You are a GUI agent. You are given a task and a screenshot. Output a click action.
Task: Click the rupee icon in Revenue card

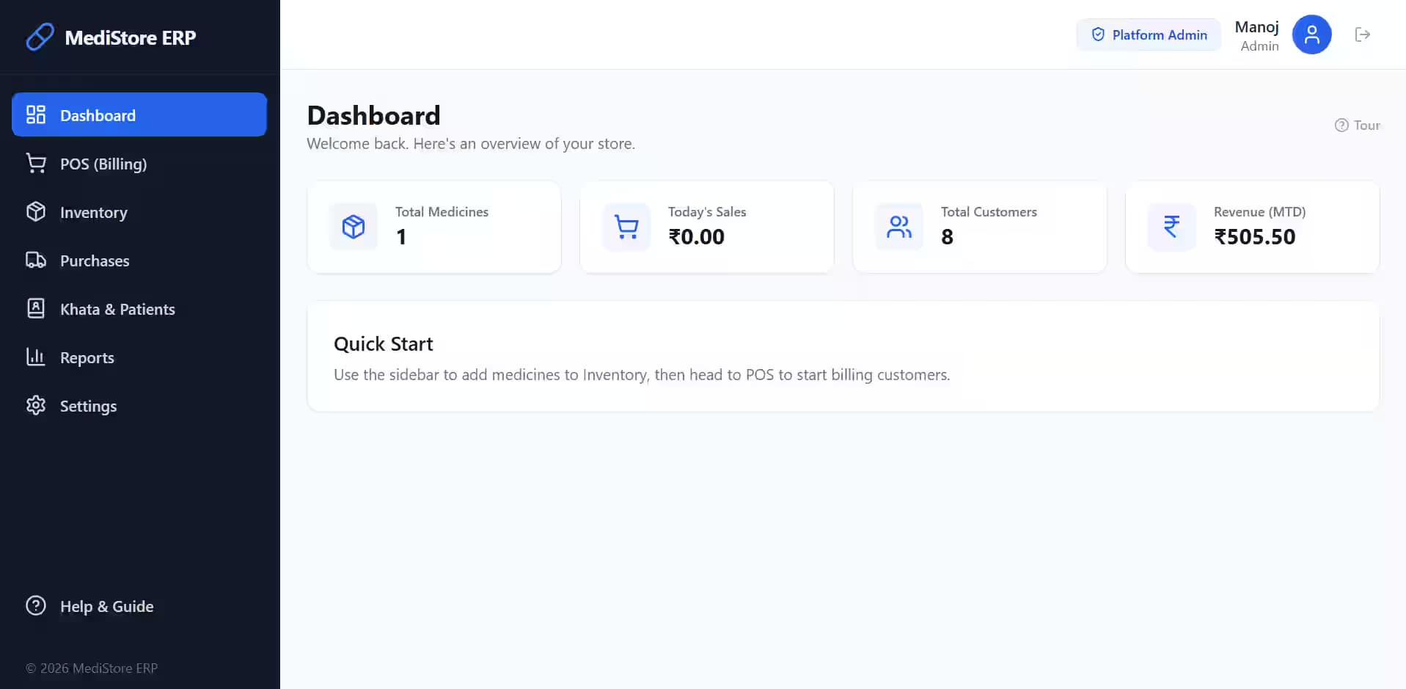click(1171, 227)
